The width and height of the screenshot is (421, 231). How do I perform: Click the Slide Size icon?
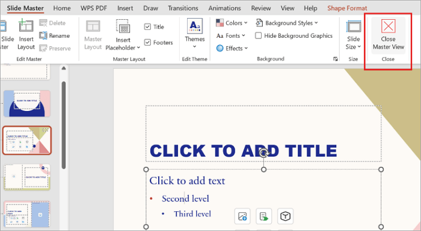[354, 26]
